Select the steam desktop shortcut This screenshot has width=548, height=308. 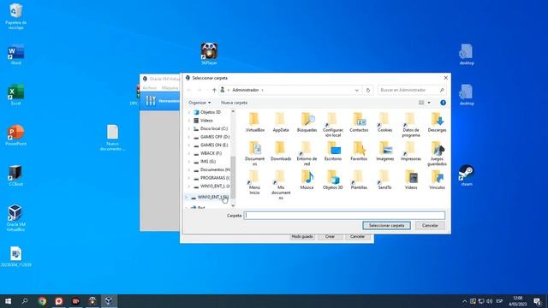pos(467,175)
